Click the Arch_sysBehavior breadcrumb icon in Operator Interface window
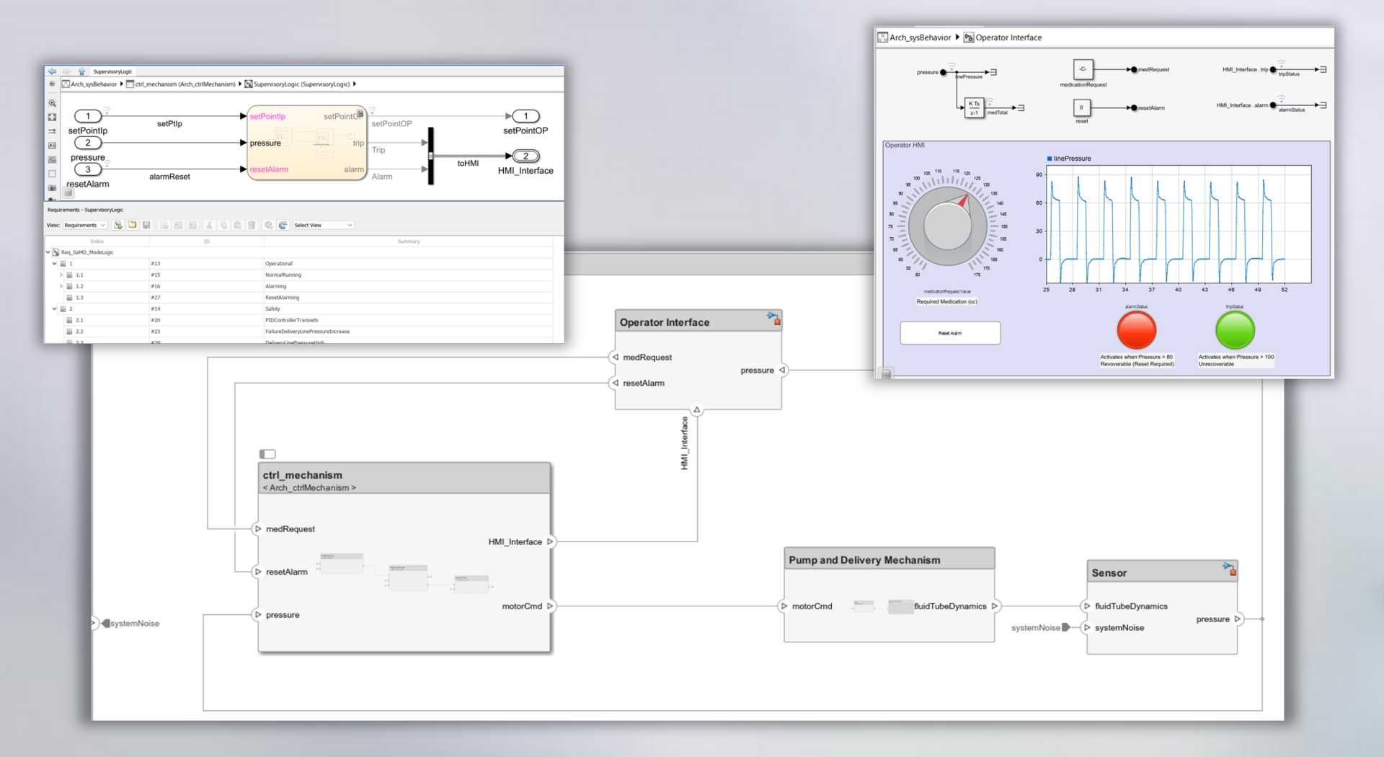Screen dimensions: 1384x757 point(882,37)
